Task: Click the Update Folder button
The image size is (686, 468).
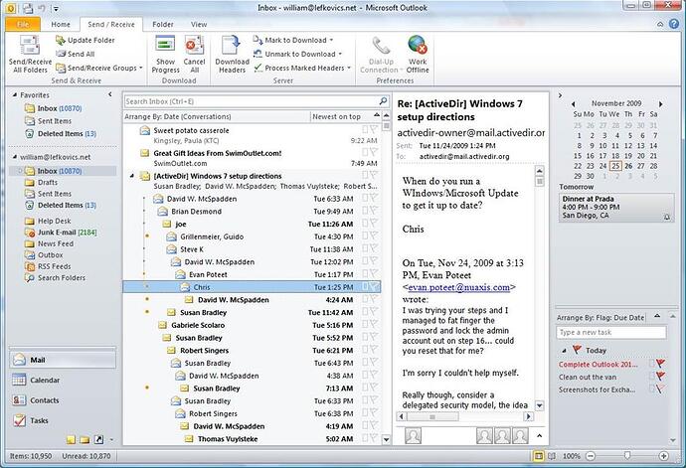Action: pyautogui.click(x=86, y=40)
